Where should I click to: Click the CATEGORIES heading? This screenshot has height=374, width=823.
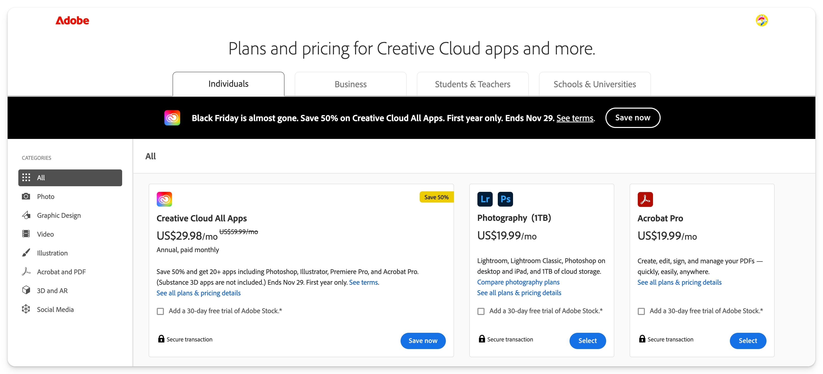tap(36, 158)
